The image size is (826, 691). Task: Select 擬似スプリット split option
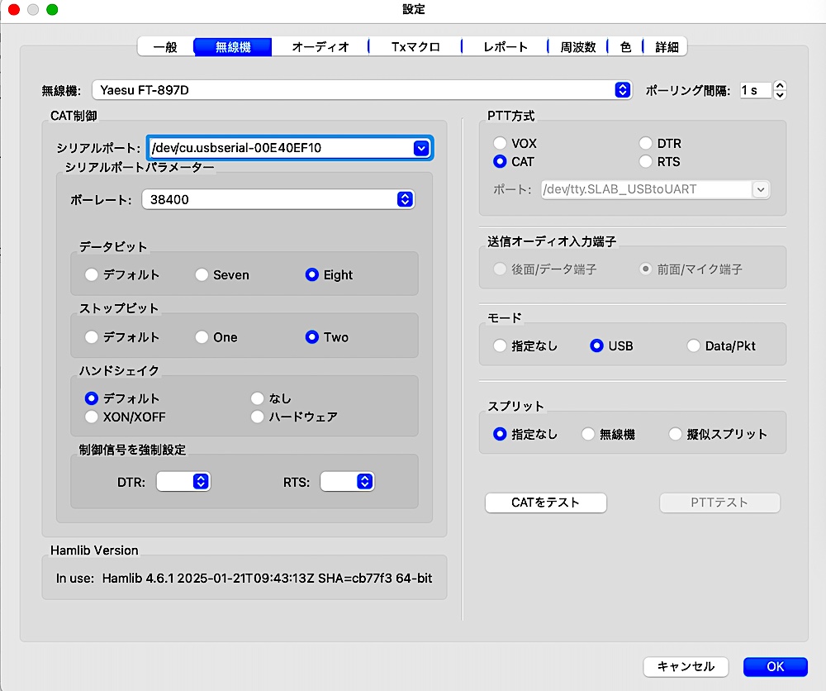tap(676, 434)
